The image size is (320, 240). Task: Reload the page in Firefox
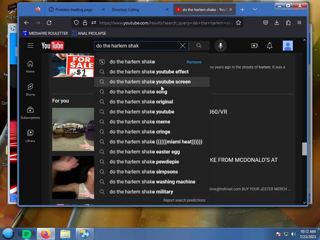(49, 22)
